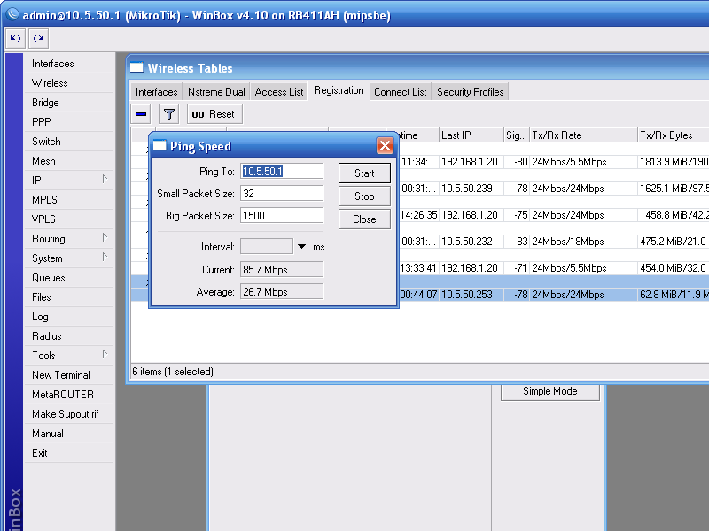Open Bridge in the sidebar menu
709x531 pixels.
tap(69, 103)
